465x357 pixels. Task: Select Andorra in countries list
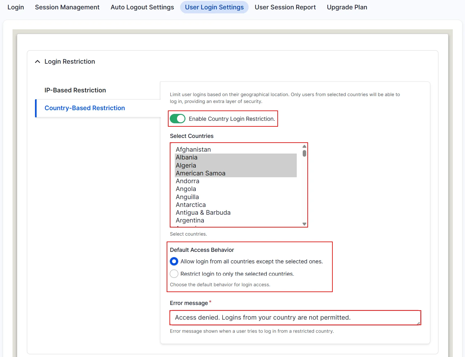(x=236, y=181)
